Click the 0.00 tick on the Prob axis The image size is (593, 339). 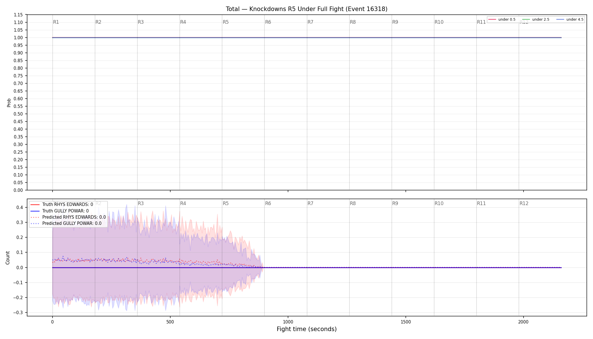pyautogui.click(x=18, y=190)
